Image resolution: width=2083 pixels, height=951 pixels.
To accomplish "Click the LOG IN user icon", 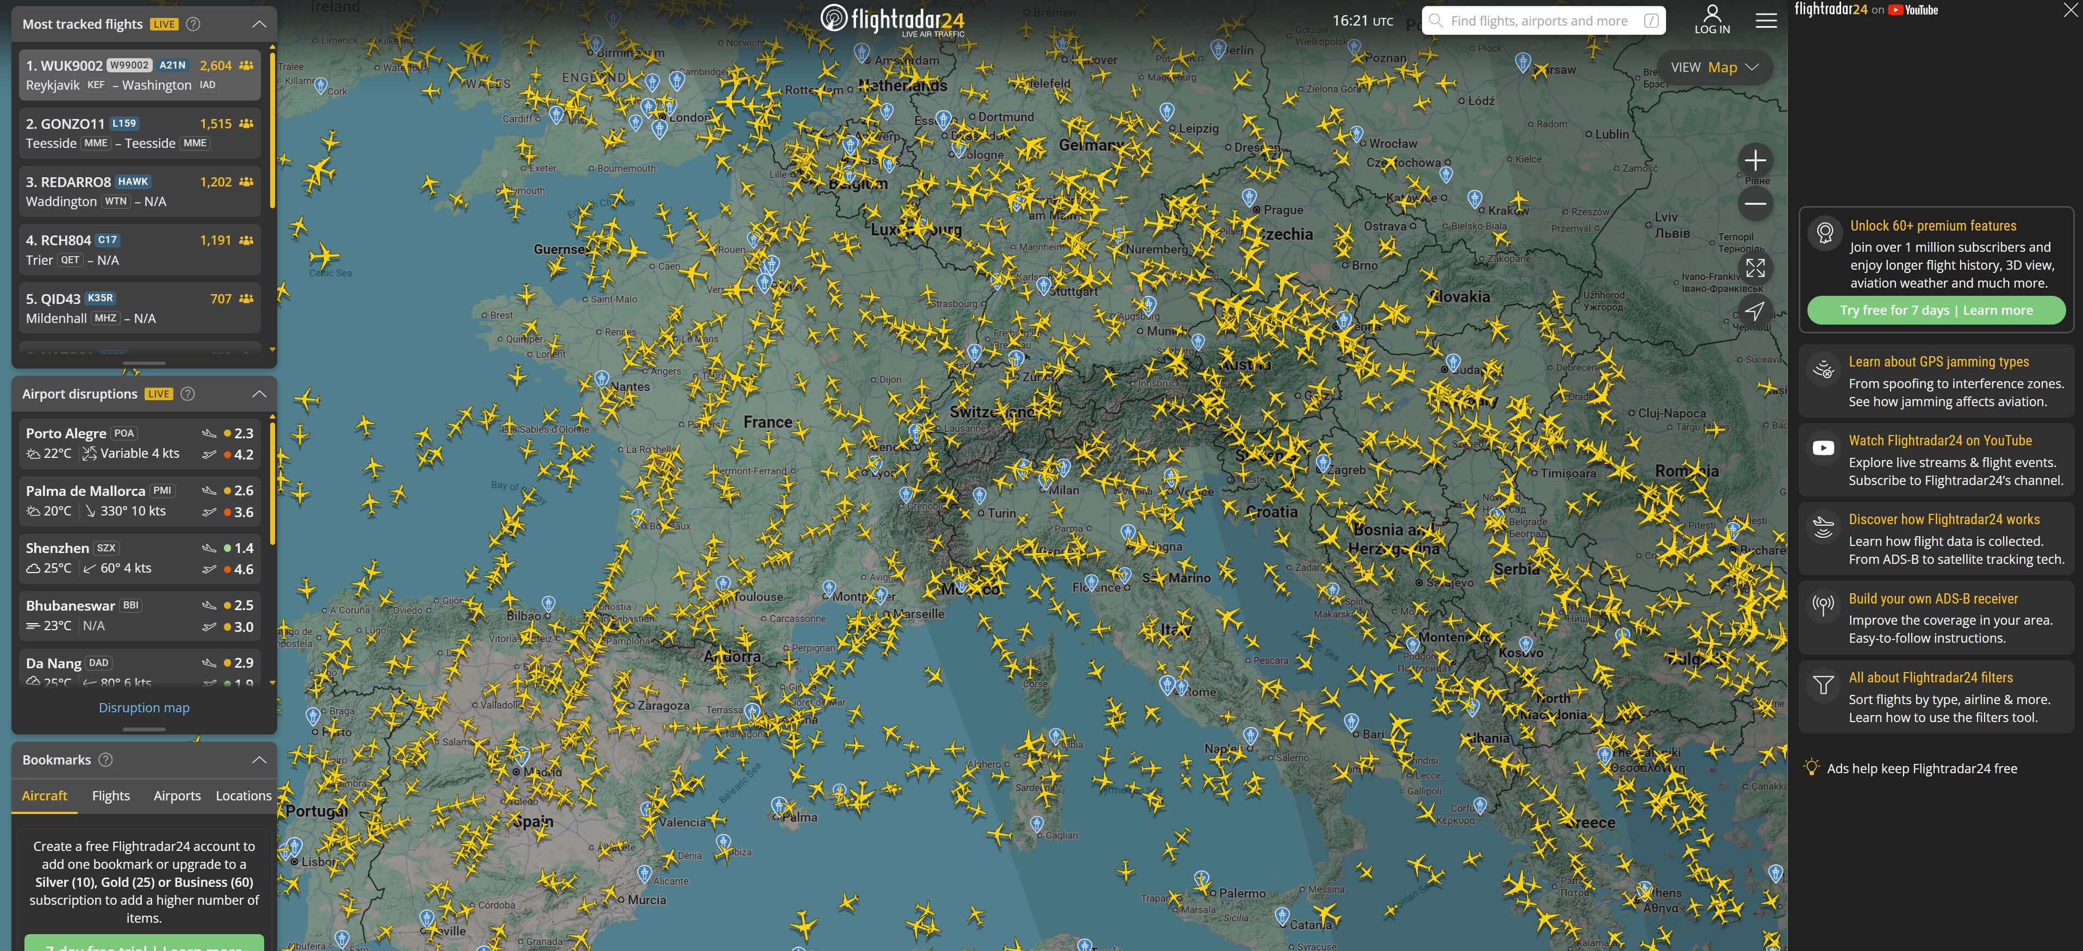I will tap(1712, 20).
